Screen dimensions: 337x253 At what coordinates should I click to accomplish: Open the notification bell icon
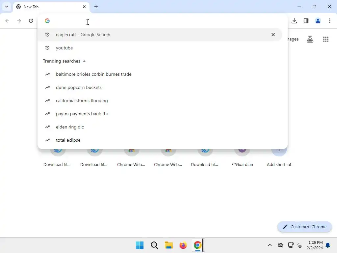coord(328,245)
